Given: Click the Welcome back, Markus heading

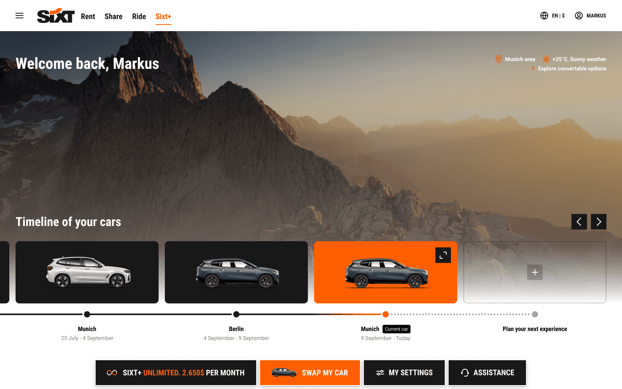Looking at the screenshot, I should click(87, 63).
